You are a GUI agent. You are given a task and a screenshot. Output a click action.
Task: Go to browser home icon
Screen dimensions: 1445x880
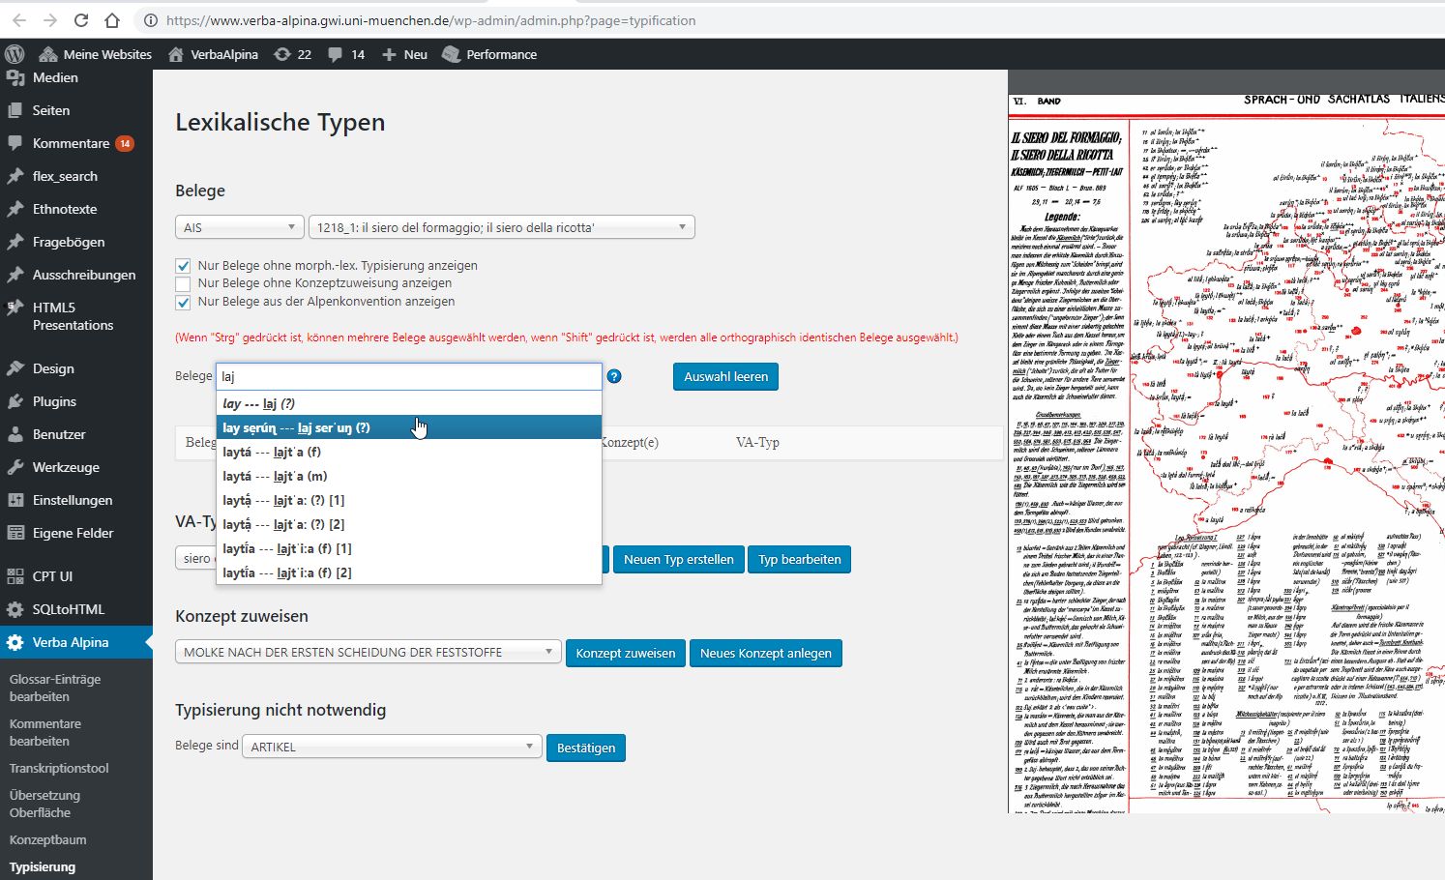pyautogui.click(x=112, y=20)
